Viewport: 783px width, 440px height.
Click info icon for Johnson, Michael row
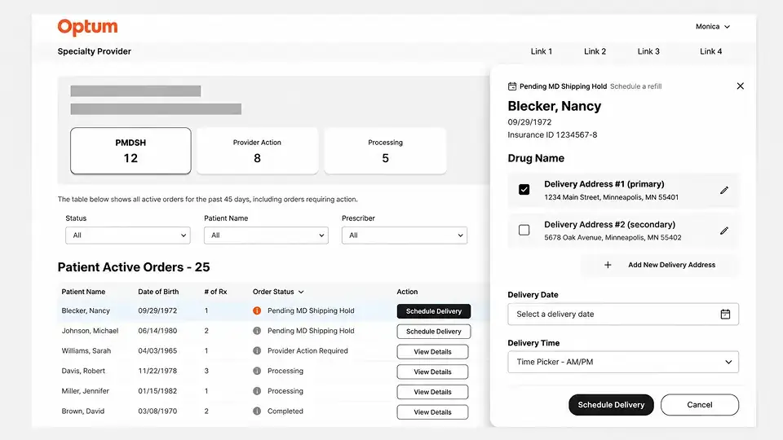(257, 331)
